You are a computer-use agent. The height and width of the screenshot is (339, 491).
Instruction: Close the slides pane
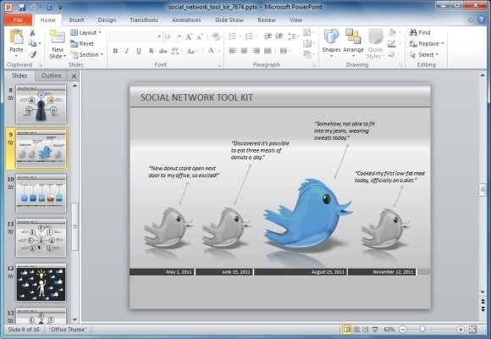74,76
